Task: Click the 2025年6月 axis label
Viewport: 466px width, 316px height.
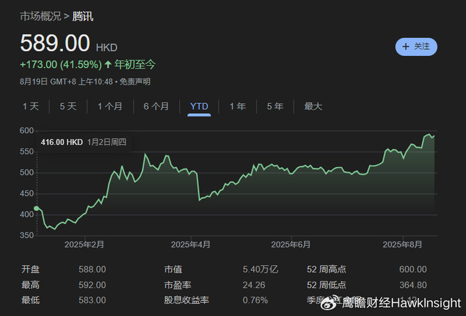Action: [x=291, y=244]
